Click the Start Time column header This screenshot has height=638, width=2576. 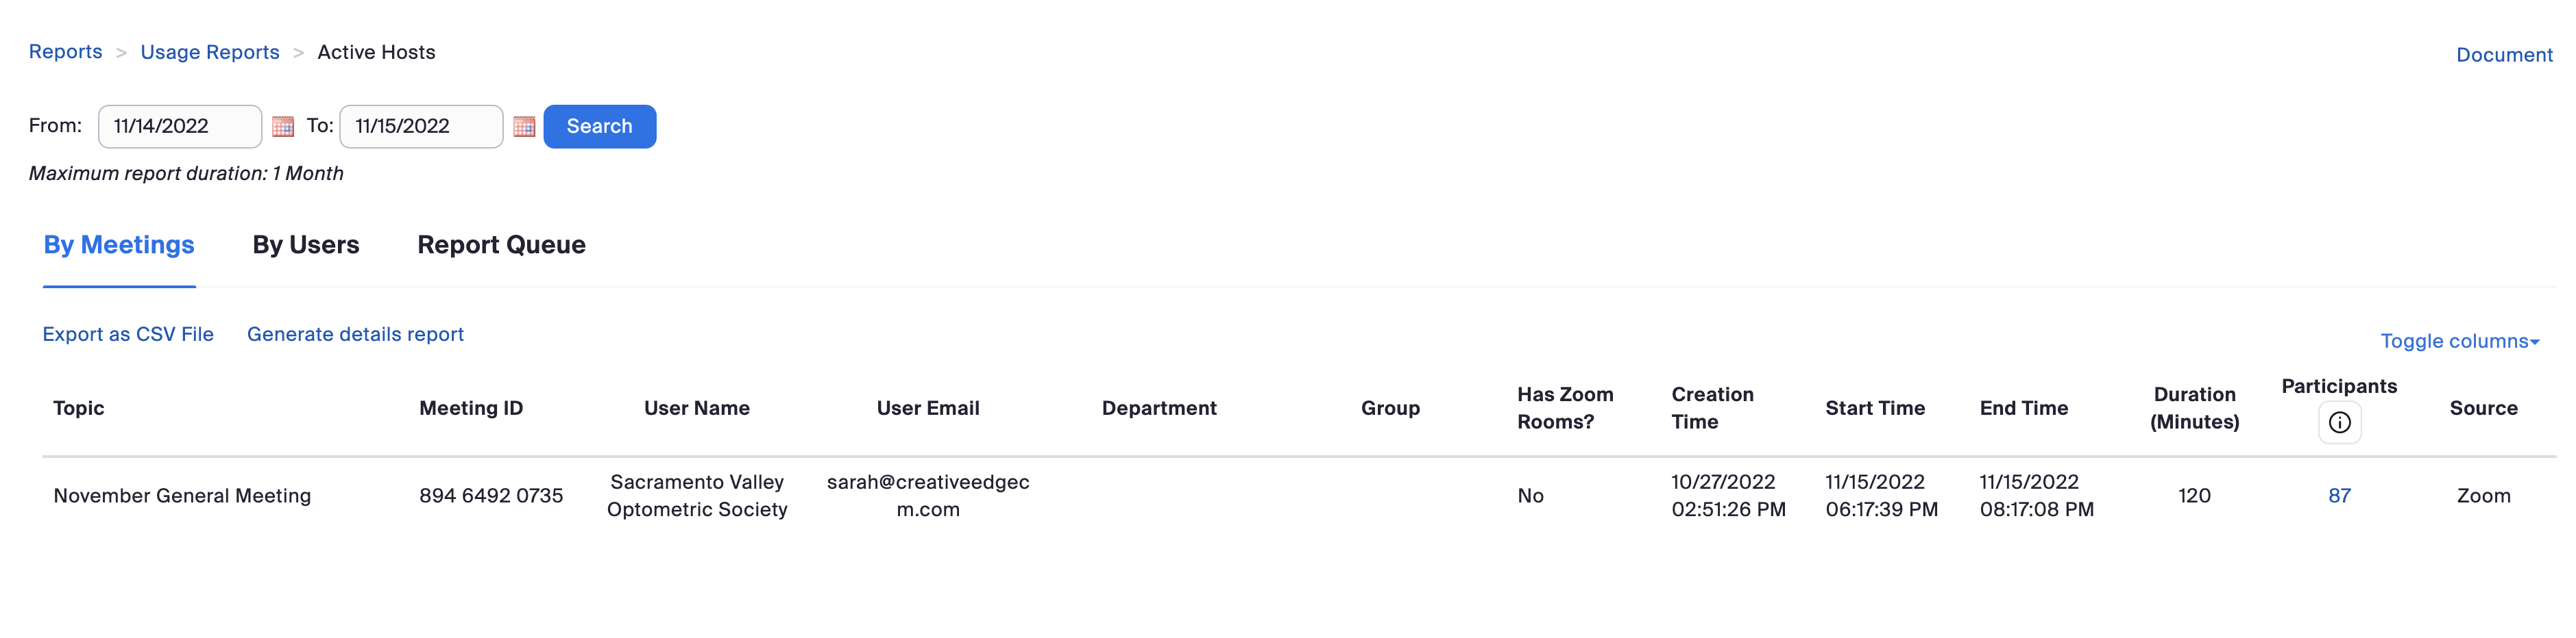1874,409
